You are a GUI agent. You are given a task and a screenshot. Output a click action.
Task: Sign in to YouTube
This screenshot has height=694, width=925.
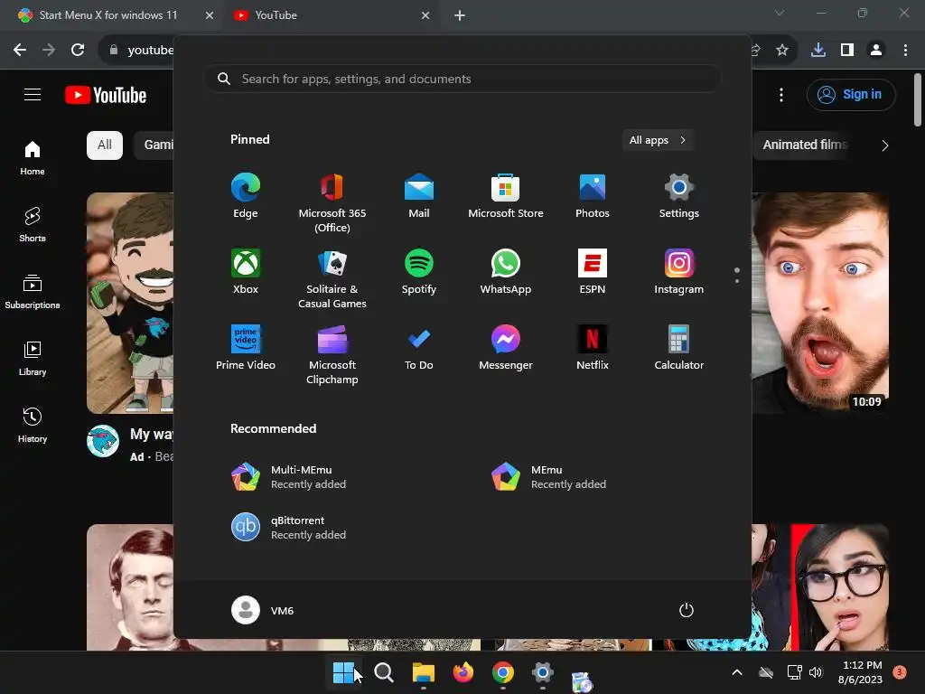(851, 94)
